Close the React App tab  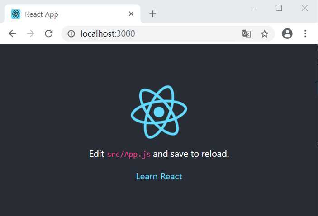tap(131, 14)
